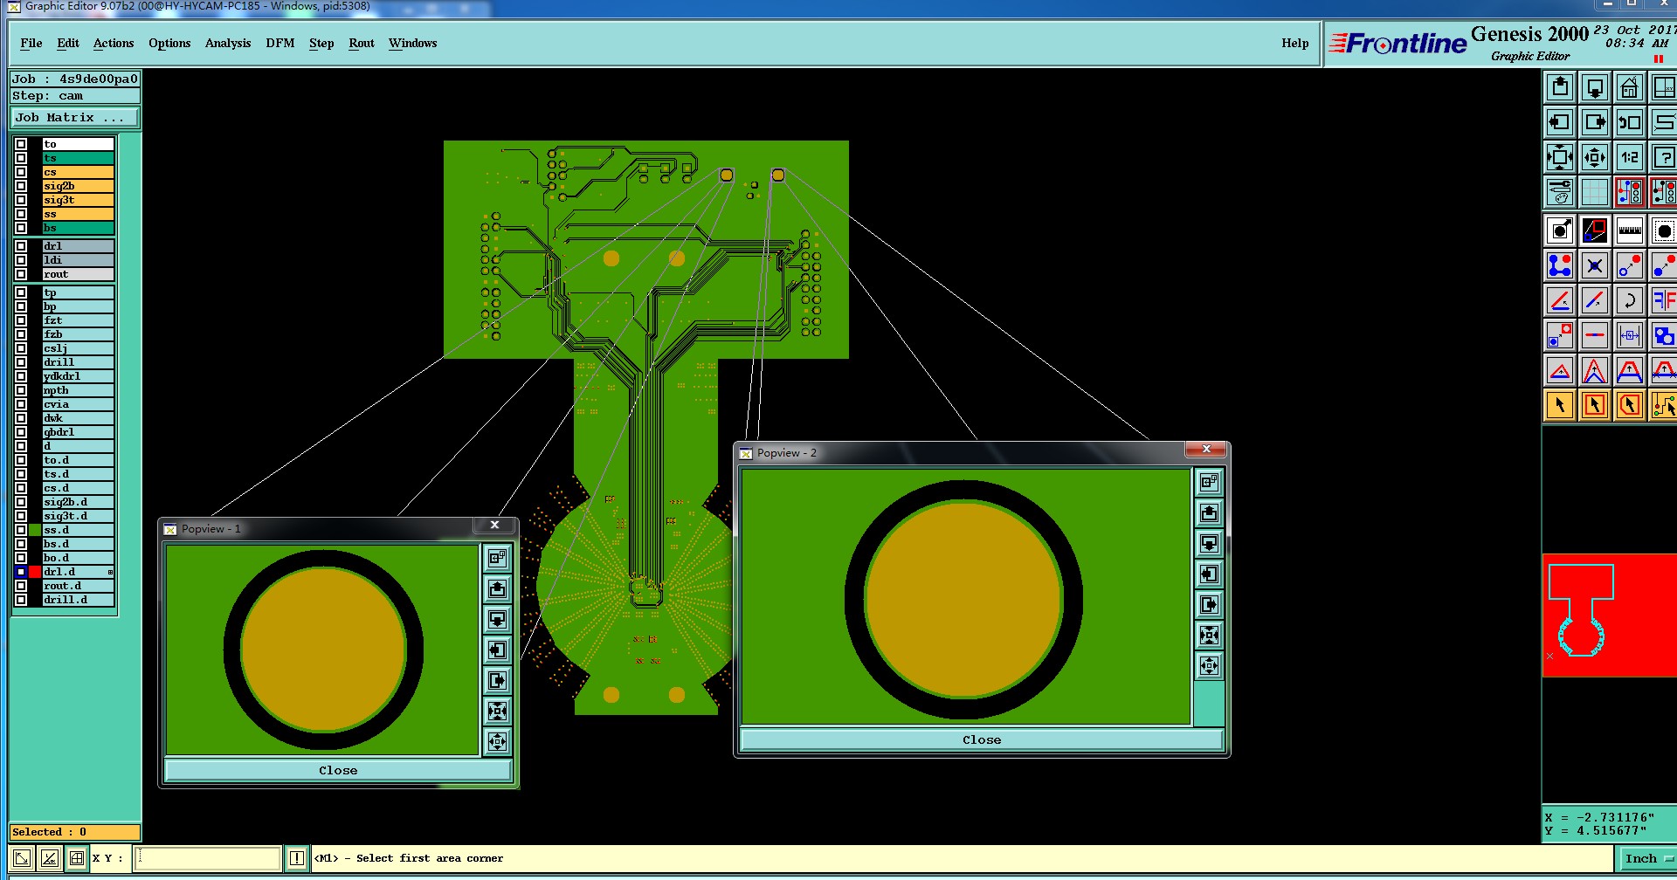Toggle checkbox for layer 'to'

pos(21,144)
